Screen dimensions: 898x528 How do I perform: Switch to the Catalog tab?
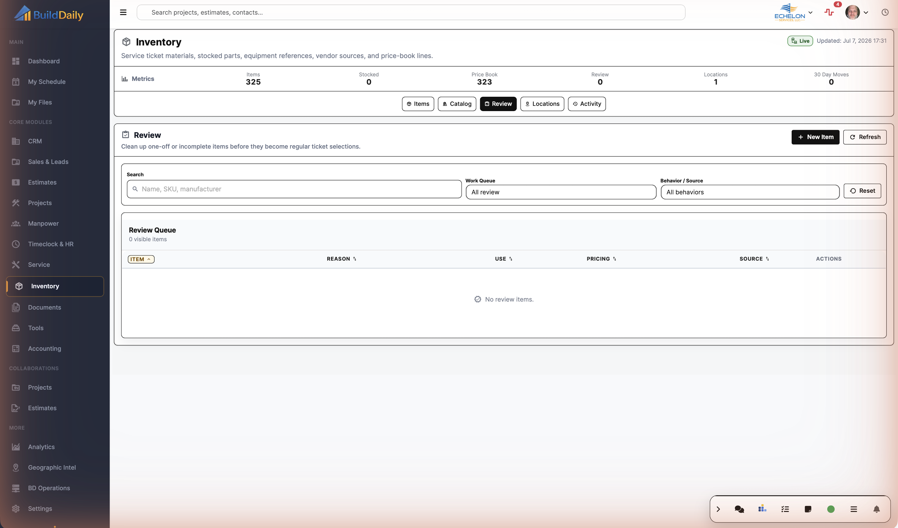[457, 104]
